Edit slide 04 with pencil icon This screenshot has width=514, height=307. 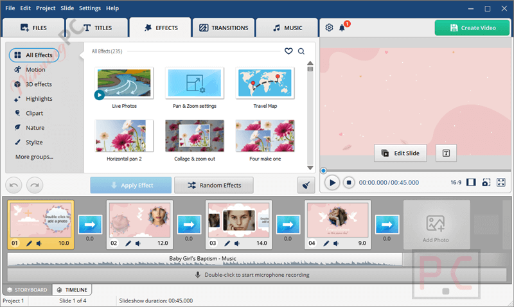[x=326, y=243]
